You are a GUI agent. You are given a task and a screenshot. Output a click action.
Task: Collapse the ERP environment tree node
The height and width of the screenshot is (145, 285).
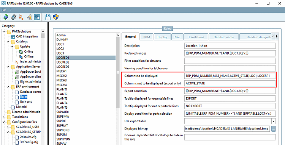tap(8, 87)
